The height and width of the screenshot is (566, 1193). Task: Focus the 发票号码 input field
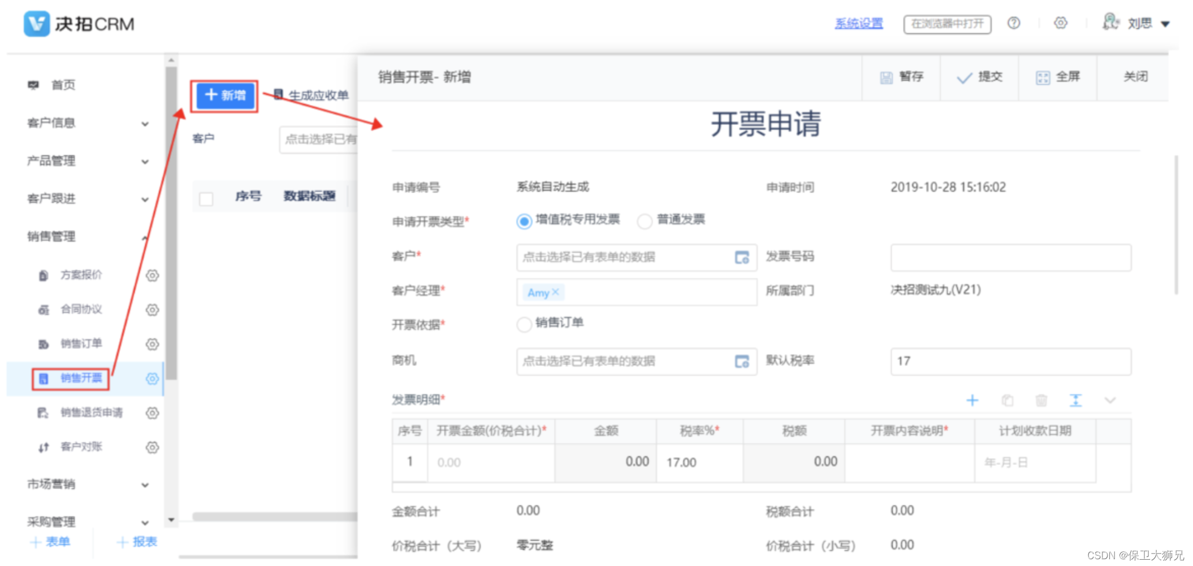[x=1011, y=258]
